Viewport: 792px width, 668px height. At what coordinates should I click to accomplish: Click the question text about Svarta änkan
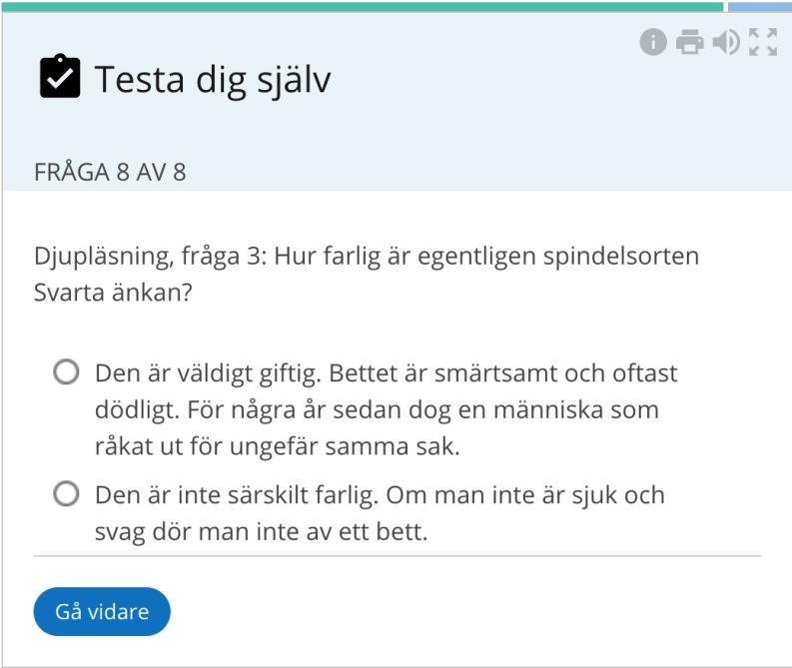pyautogui.click(x=367, y=274)
